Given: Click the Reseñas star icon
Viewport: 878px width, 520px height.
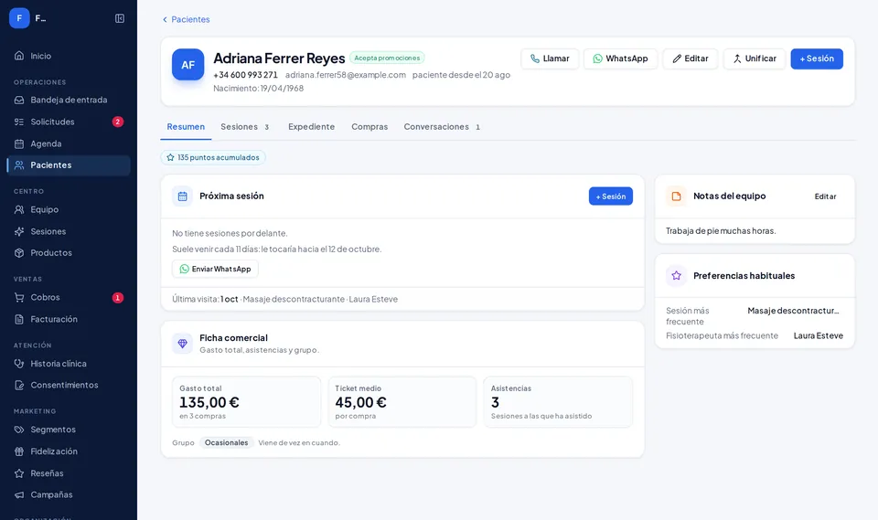Looking at the screenshot, I should point(19,473).
